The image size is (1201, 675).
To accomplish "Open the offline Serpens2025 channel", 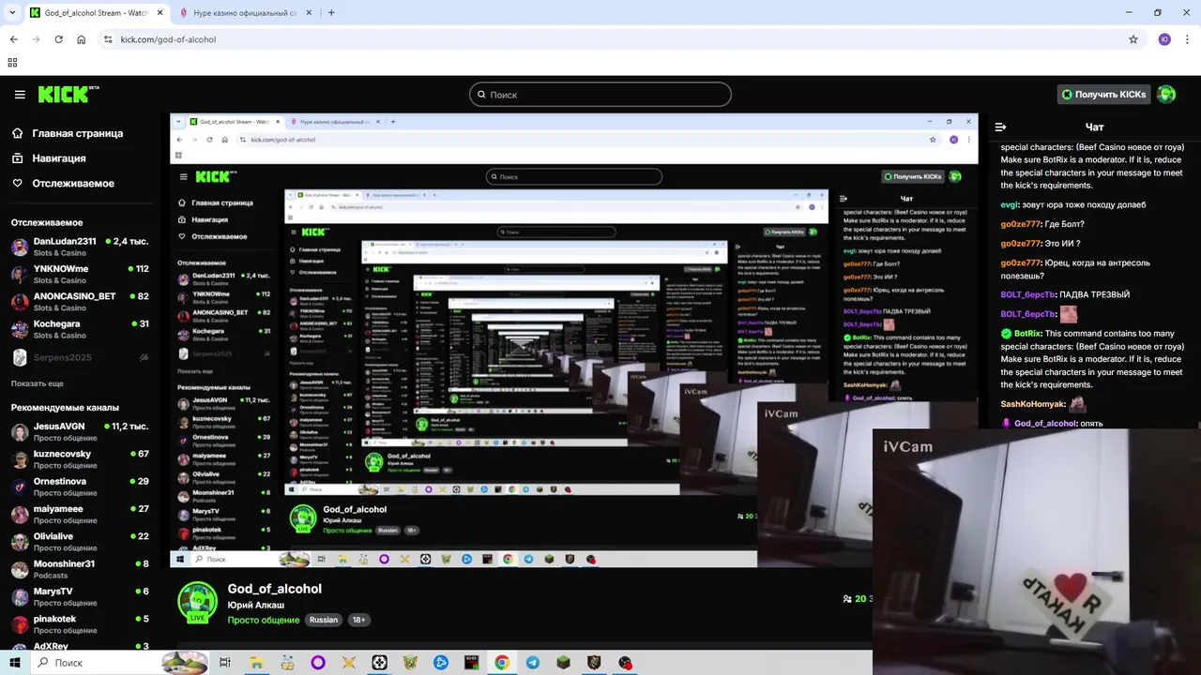I will pyautogui.click(x=80, y=357).
